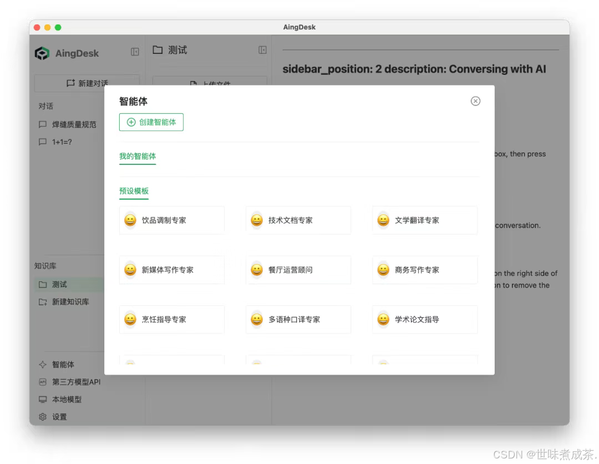Click the API icon next to 第三方模型API

(x=43, y=382)
